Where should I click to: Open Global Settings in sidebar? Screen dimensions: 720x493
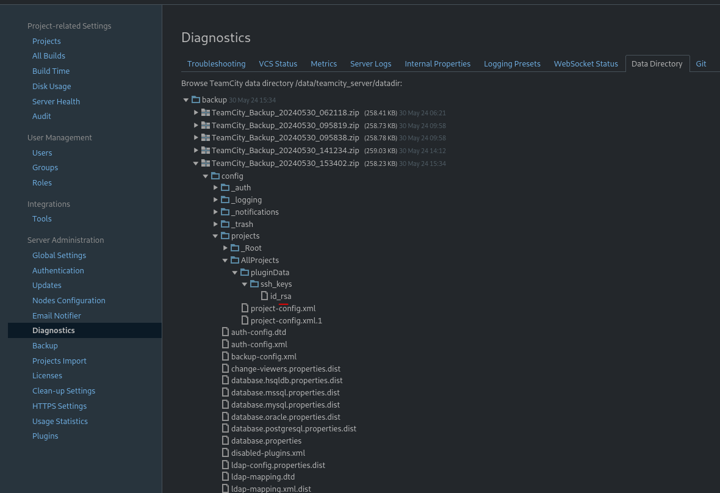pyautogui.click(x=59, y=255)
